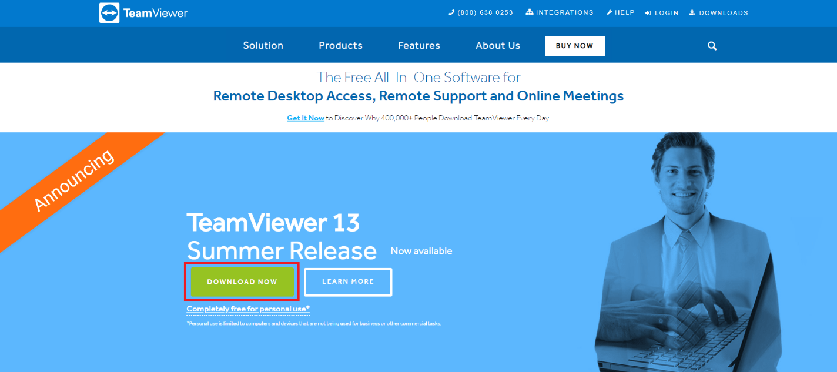
Task: Click the Remote Desktop Access headline
Action: click(x=418, y=96)
